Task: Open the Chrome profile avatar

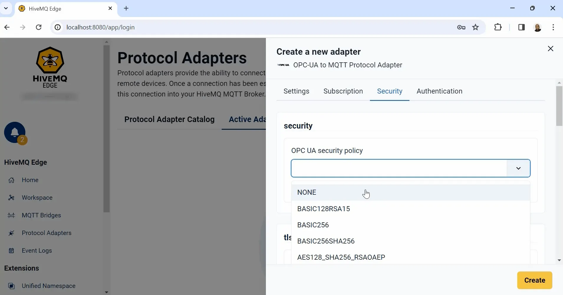Action: click(538, 27)
